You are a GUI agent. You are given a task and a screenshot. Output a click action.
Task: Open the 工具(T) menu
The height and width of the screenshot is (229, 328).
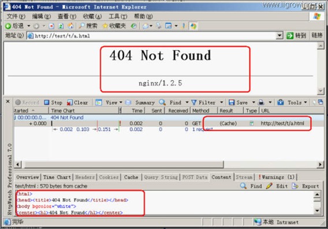tap(118, 16)
